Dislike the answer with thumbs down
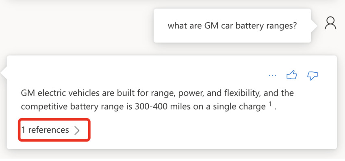This screenshot has width=345, height=161. pos(312,76)
